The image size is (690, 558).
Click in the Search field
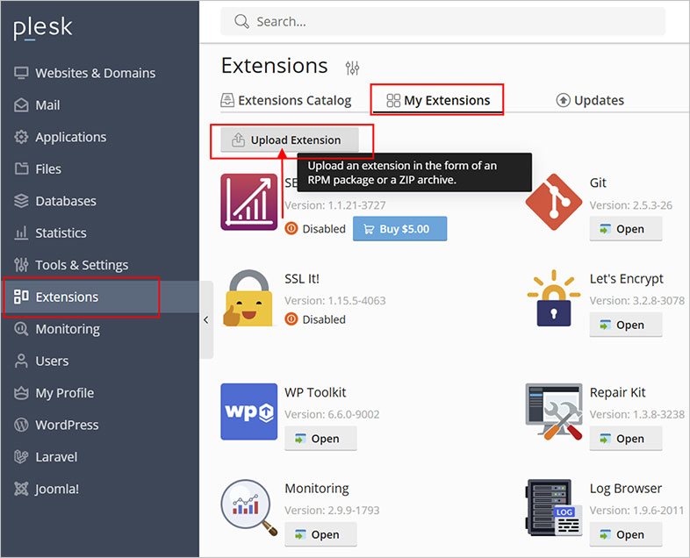(442, 22)
